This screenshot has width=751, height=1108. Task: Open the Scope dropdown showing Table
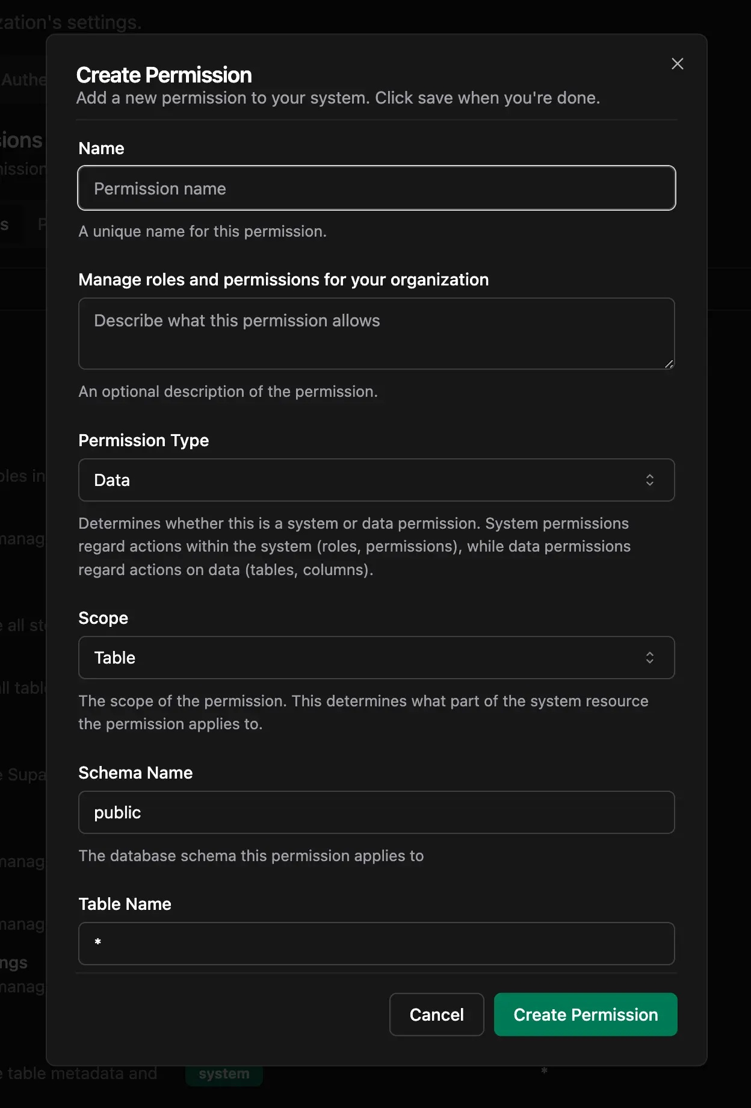coord(377,658)
